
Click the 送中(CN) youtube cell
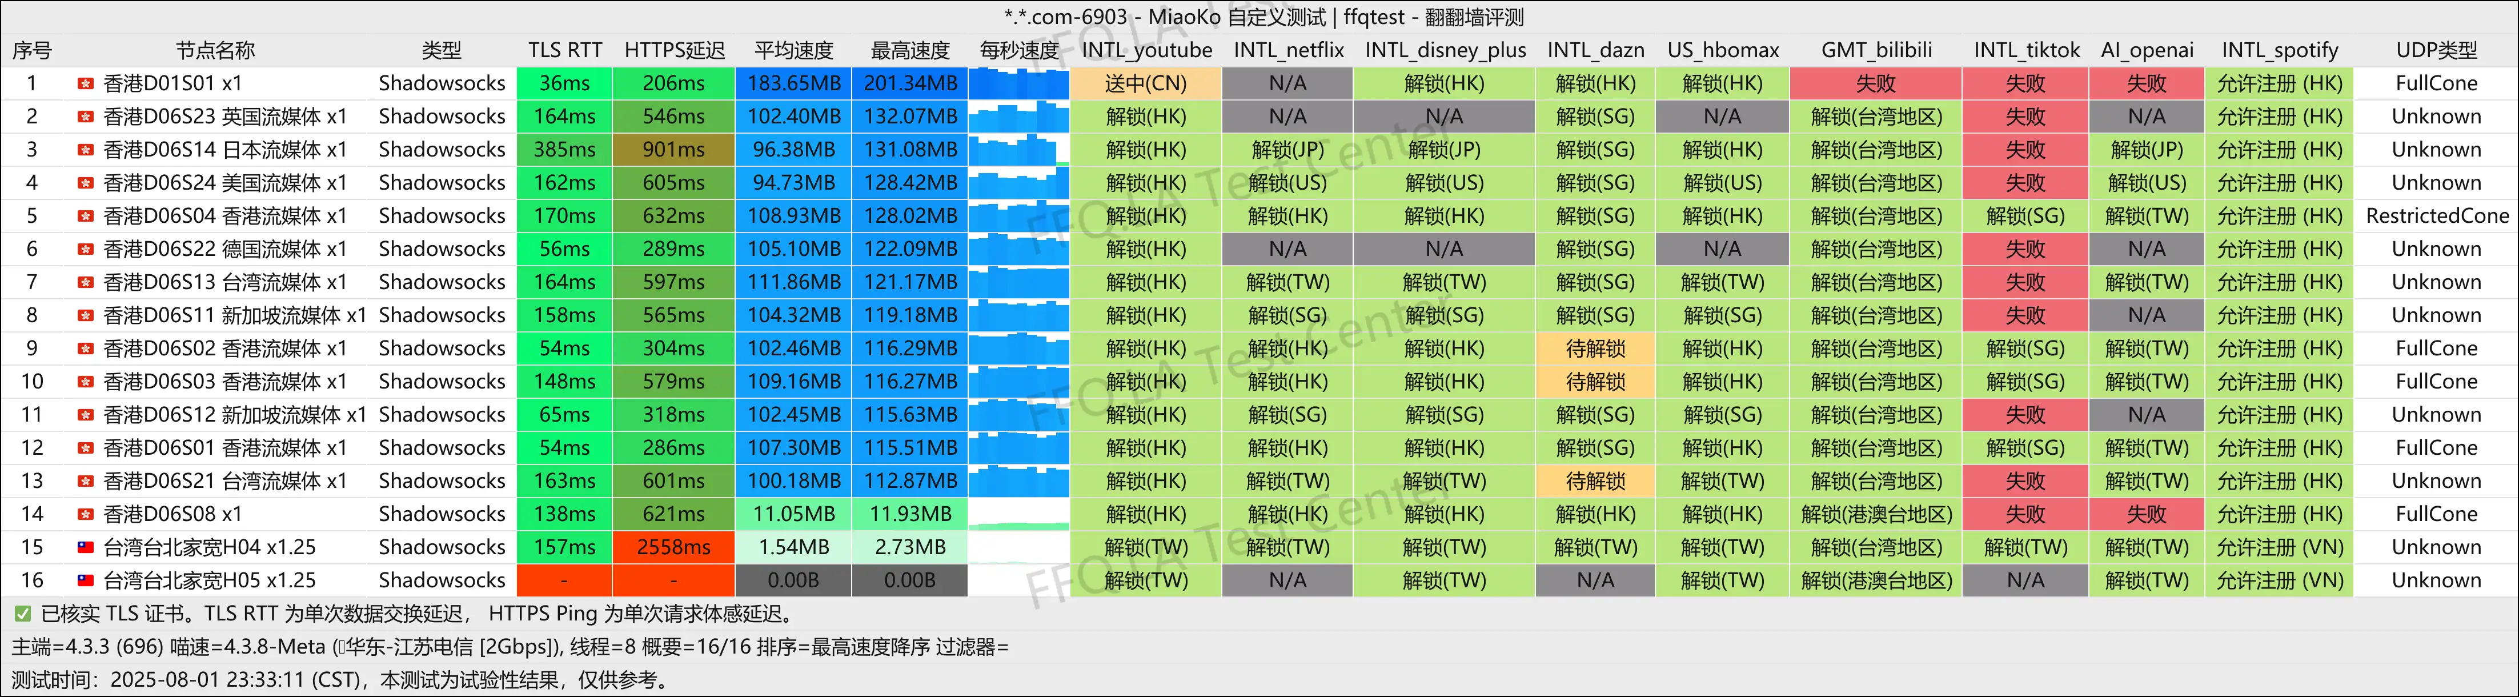pos(1146,84)
